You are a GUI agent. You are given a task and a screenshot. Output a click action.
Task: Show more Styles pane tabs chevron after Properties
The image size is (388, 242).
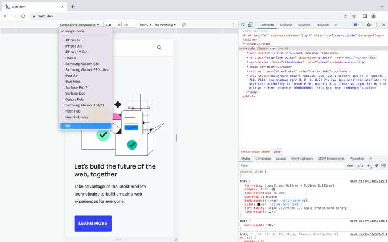point(371,159)
